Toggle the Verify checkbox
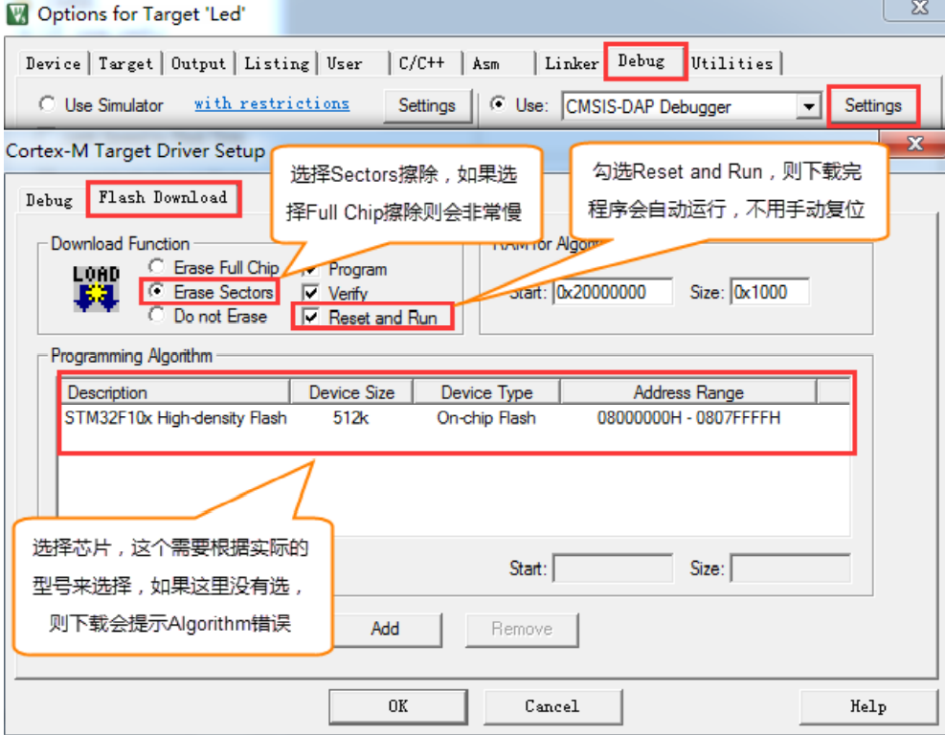The width and height of the screenshot is (945, 735). tap(311, 293)
